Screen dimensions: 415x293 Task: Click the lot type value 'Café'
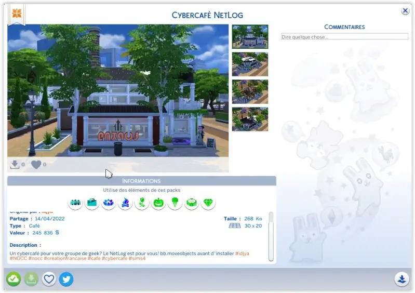coord(34,226)
